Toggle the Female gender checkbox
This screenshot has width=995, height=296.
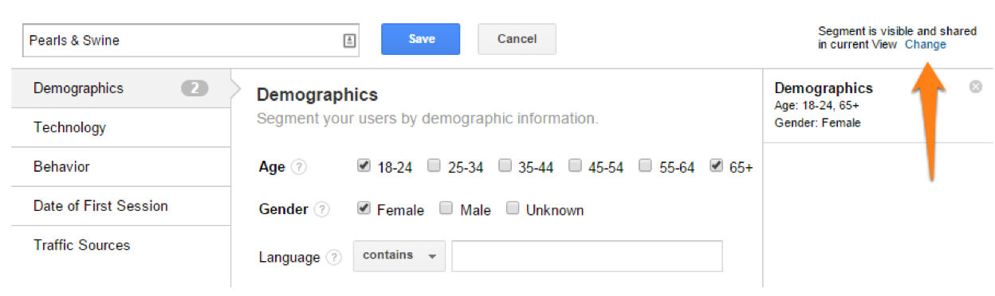click(364, 208)
